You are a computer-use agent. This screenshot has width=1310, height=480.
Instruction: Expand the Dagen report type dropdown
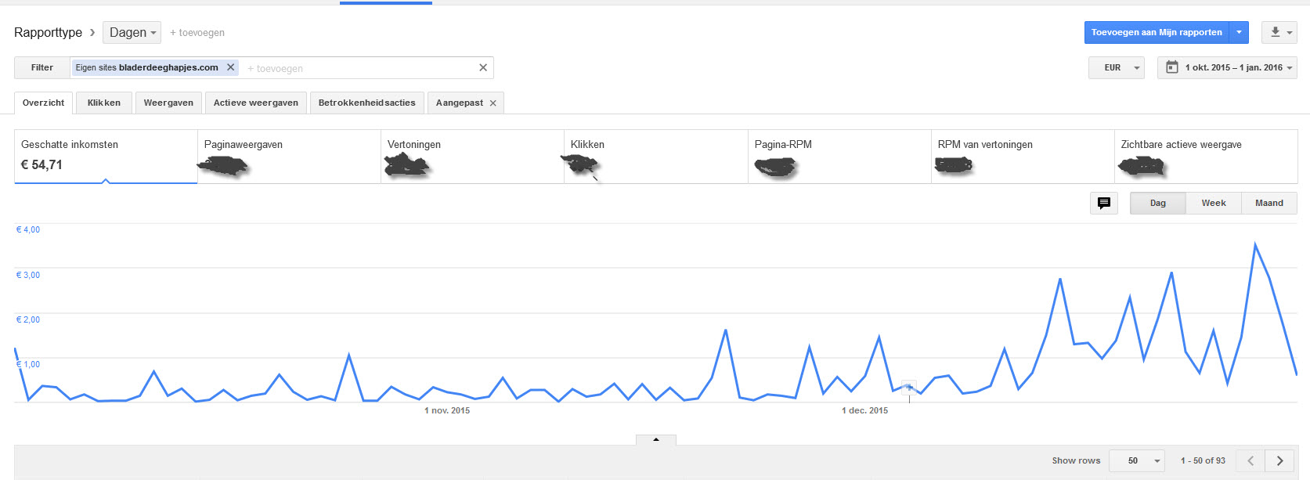pyautogui.click(x=132, y=32)
